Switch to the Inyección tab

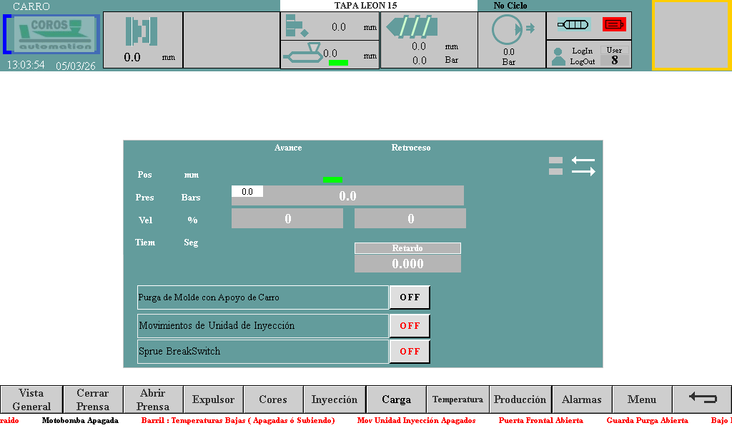pos(335,399)
